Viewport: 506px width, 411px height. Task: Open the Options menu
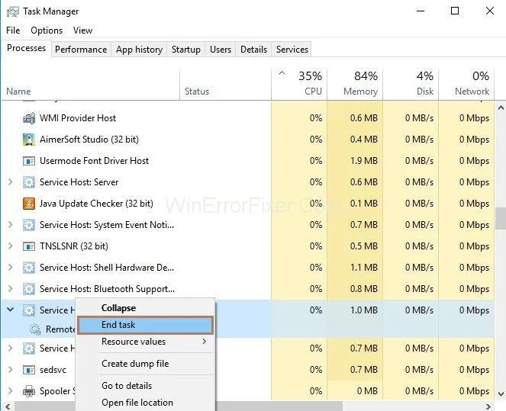point(47,31)
